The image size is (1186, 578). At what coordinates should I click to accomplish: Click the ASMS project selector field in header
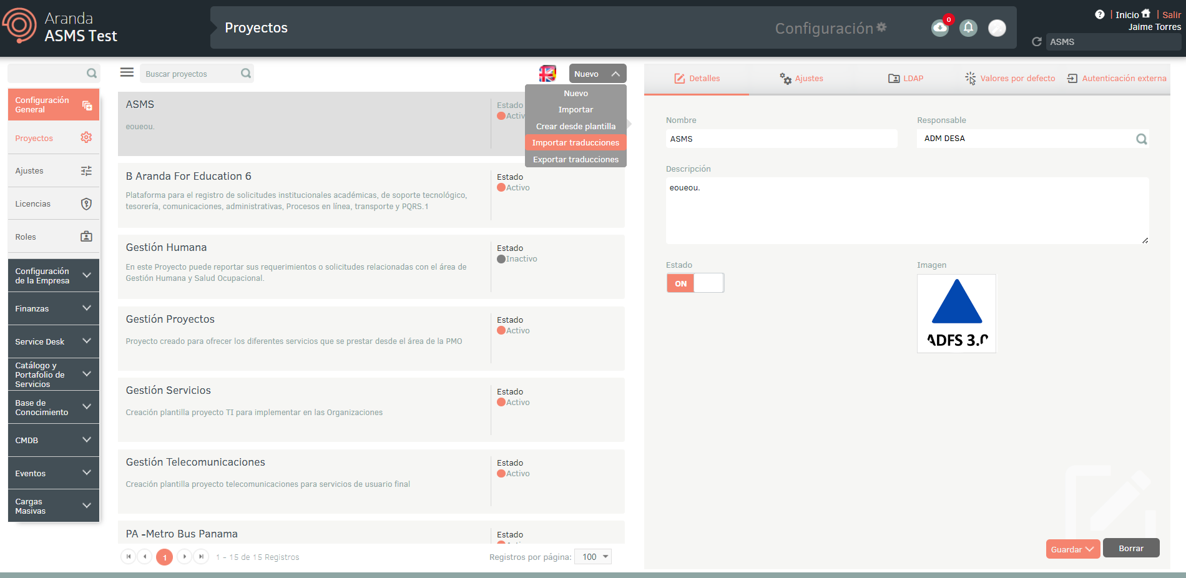click(1113, 42)
